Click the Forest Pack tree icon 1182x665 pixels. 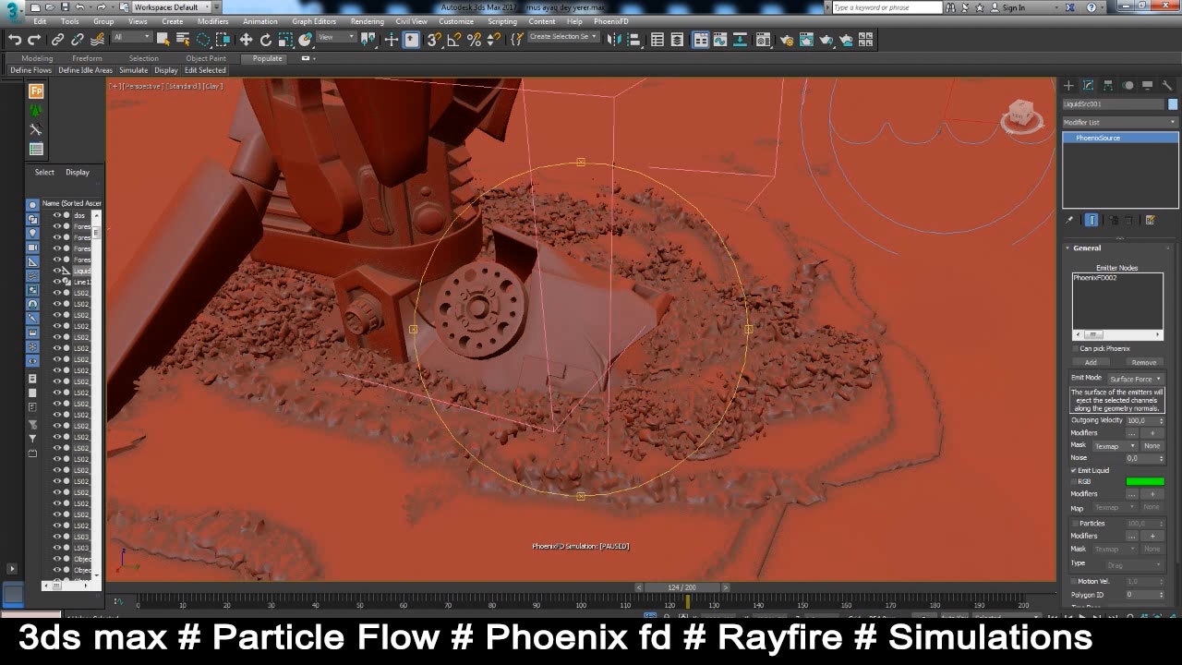36,110
